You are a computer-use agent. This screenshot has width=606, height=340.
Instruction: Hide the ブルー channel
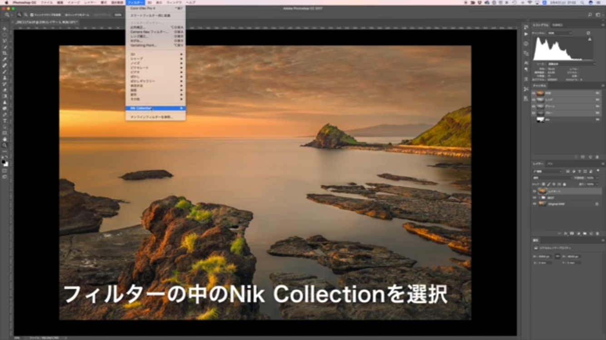pos(534,112)
